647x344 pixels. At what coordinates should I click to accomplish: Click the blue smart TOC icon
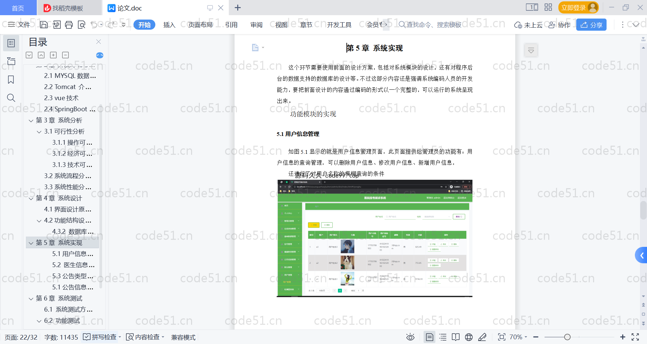pos(100,55)
